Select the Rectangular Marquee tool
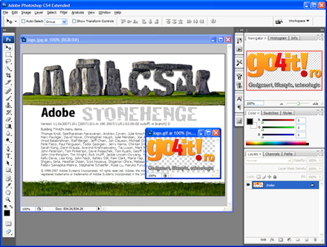327x247 pixels. coord(8,55)
